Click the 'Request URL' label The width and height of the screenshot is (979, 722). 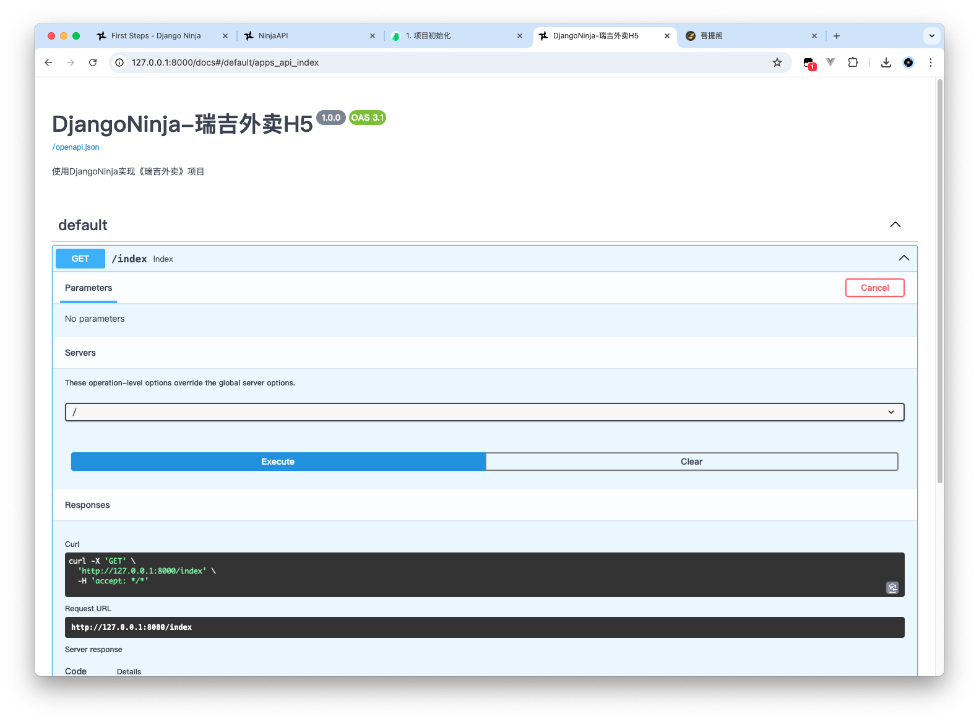88,609
